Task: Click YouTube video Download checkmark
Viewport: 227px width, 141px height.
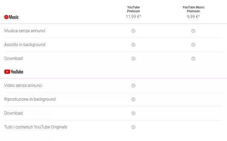Action: click(x=133, y=113)
